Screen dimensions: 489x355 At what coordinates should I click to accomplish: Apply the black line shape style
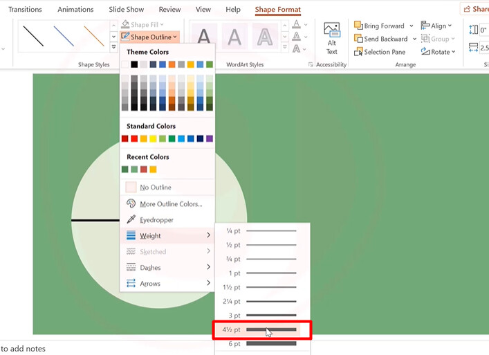click(x=33, y=36)
